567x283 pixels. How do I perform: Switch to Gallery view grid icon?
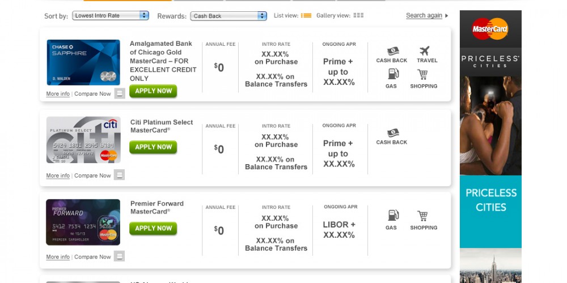pyautogui.click(x=358, y=15)
